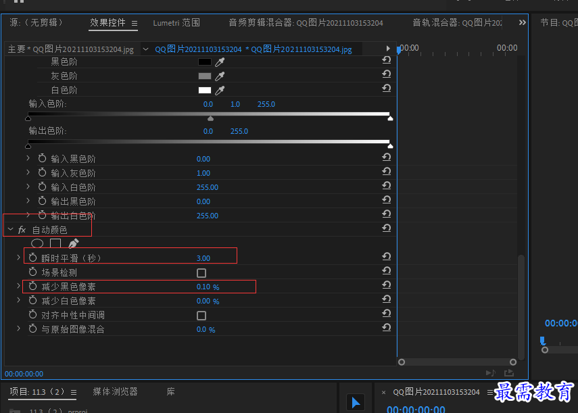Pick gray level with the 灰色阶 eyedropper
Screen dimensions: 578x413
(220, 76)
